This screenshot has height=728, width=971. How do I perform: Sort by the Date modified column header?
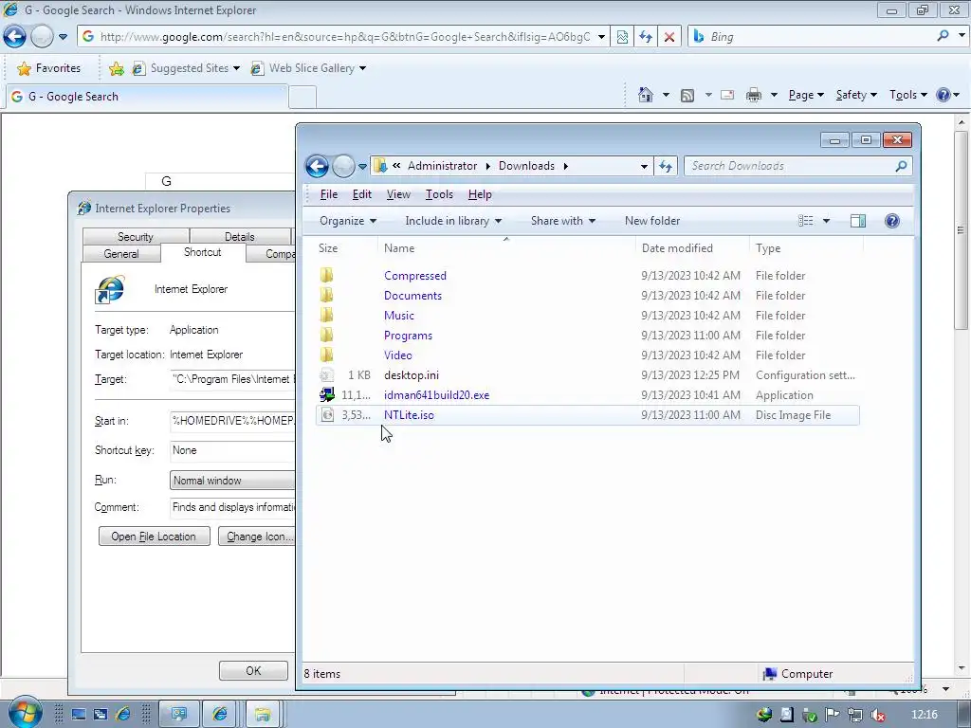coord(691,248)
